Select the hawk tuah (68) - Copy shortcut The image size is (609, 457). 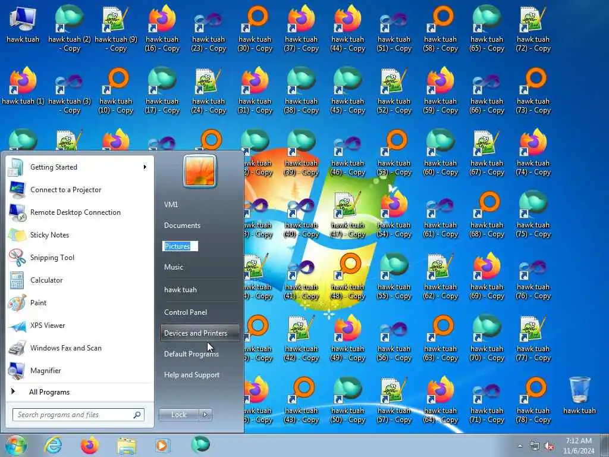486,214
